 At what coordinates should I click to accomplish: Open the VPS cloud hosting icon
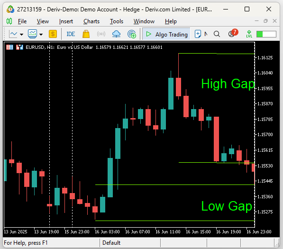click(117, 34)
